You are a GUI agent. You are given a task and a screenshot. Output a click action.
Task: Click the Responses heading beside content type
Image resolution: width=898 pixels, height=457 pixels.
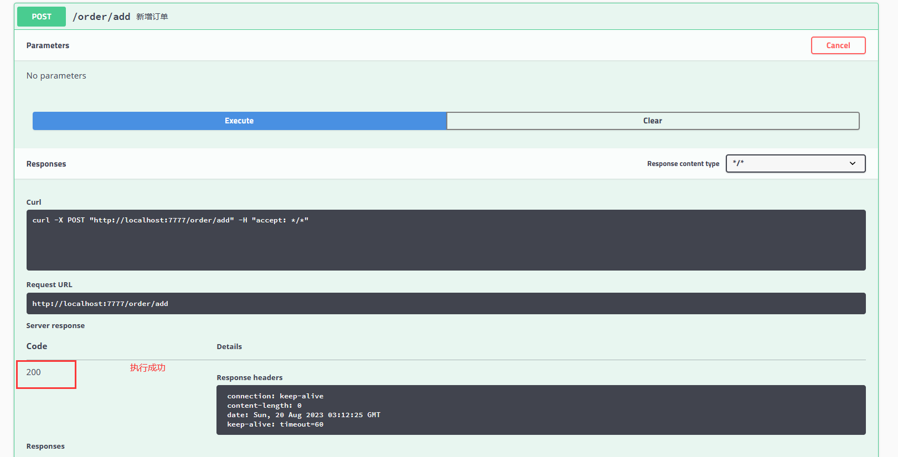pyautogui.click(x=46, y=164)
